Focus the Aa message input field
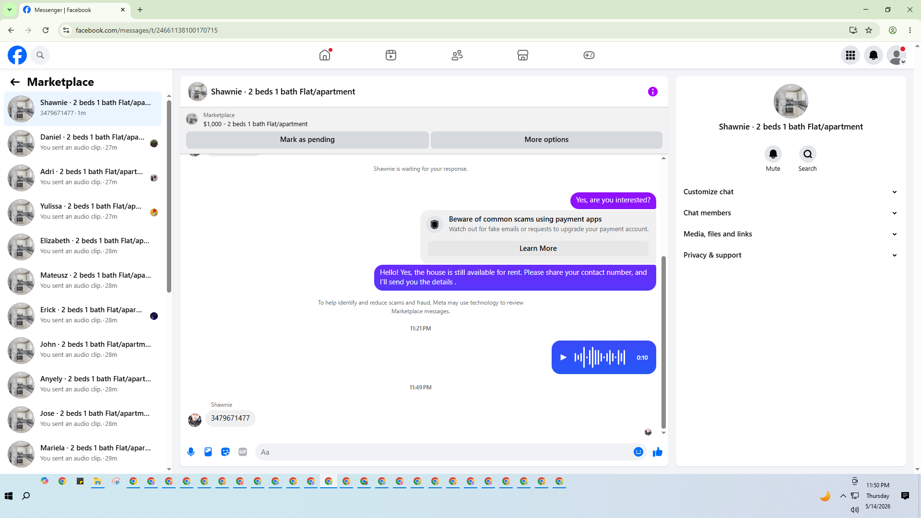The width and height of the screenshot is (921, 518). tap(444, 452)
